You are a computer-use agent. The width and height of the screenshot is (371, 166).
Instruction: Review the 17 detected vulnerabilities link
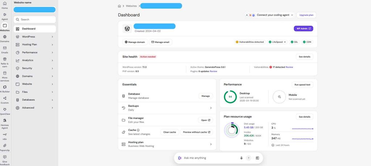[289, 67]
